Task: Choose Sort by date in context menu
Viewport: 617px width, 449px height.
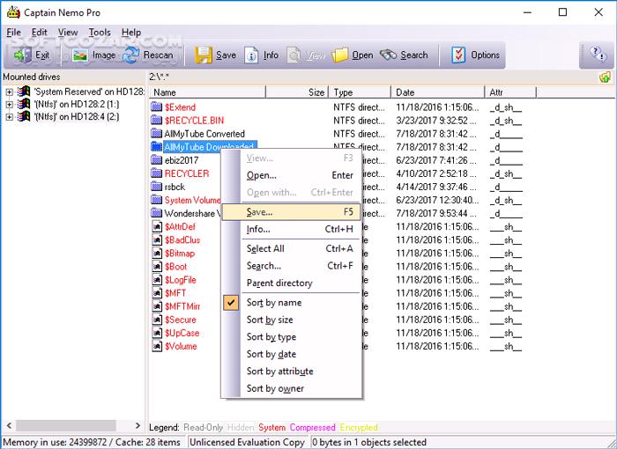Action: coord(271,354)
